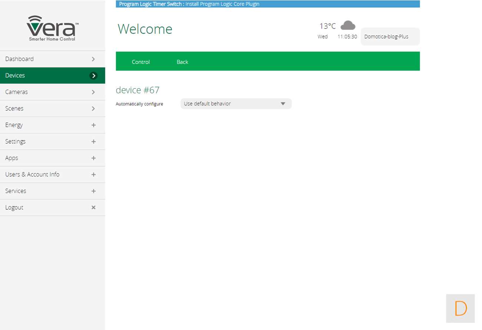Go to Dashboard in the sidebar
Image resolution: width=482 pixels, height=330 pixels.
(19, 59)
